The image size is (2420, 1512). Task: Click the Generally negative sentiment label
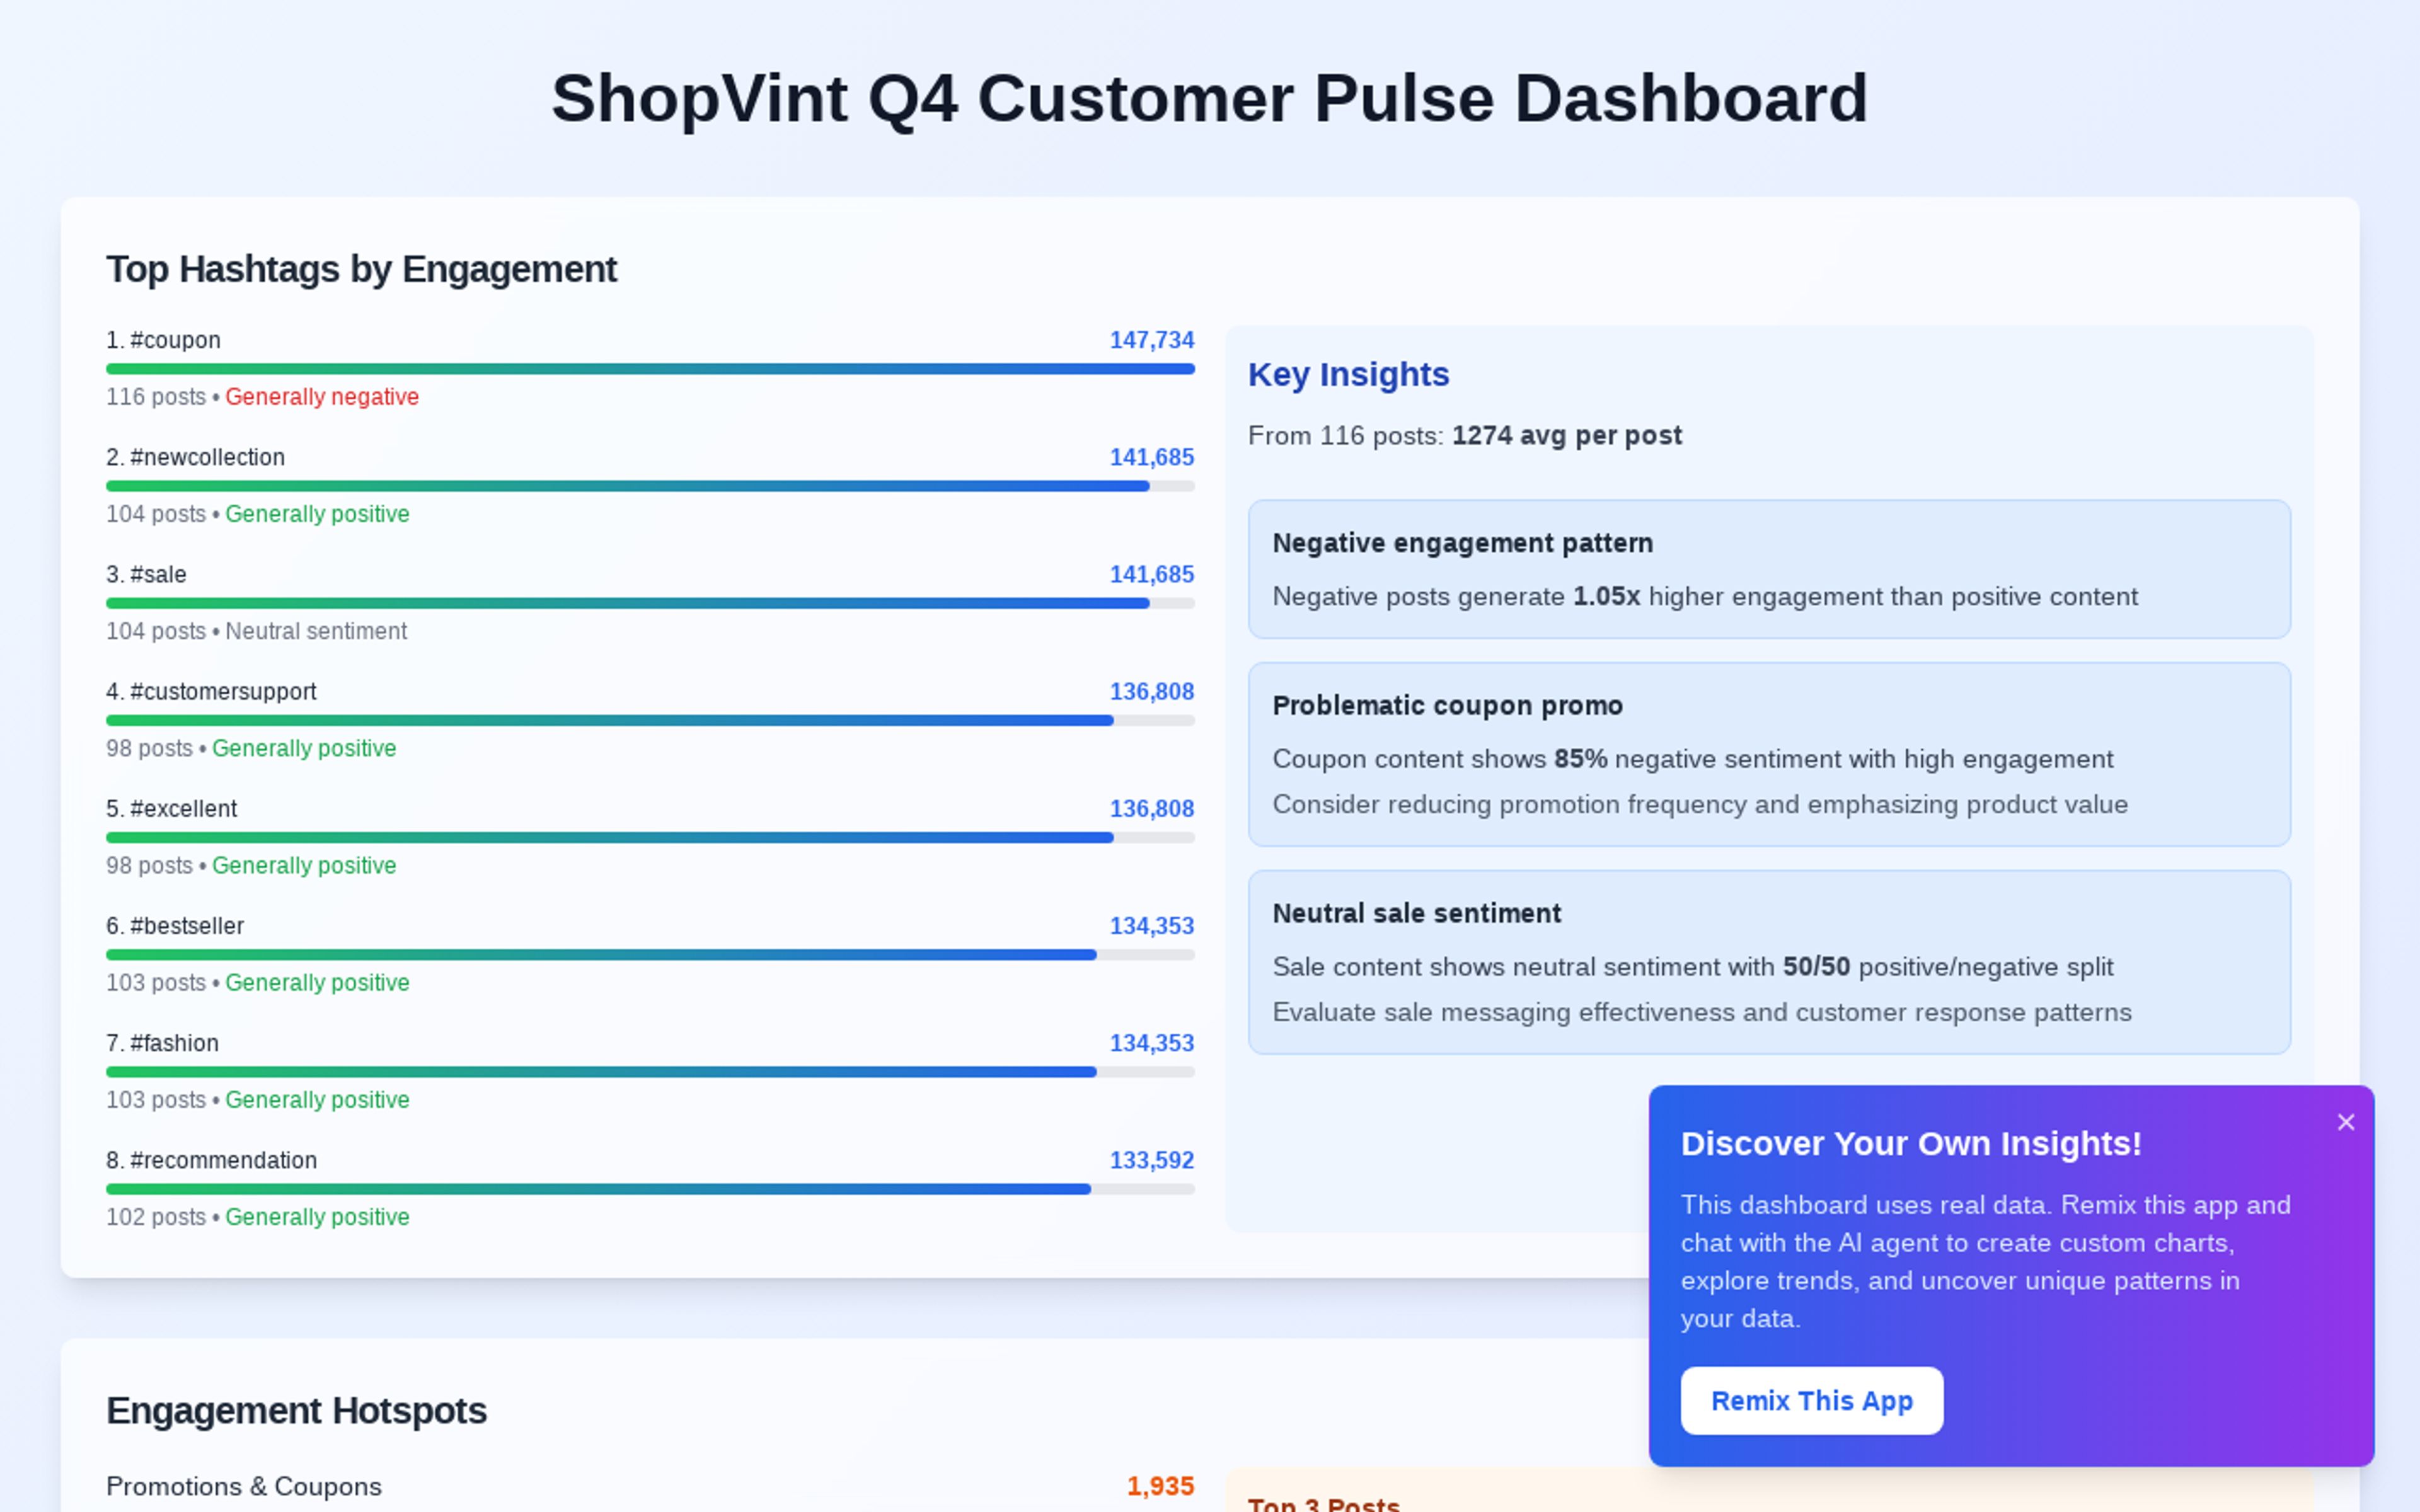tap(322, 397)
